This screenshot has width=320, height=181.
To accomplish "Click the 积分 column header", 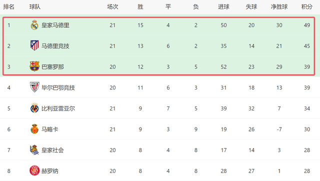I will click(306, 7).
